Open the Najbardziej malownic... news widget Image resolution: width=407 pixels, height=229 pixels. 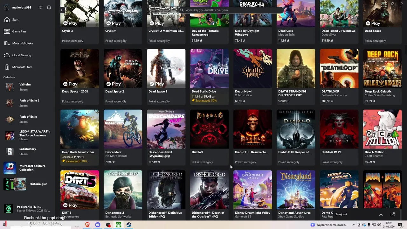click(x=329, y=225)
